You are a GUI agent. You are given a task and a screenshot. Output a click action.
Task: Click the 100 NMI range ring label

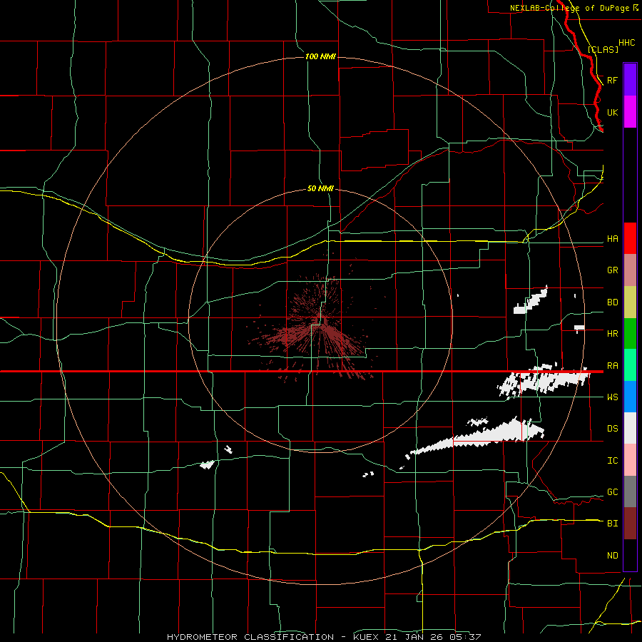320,56
